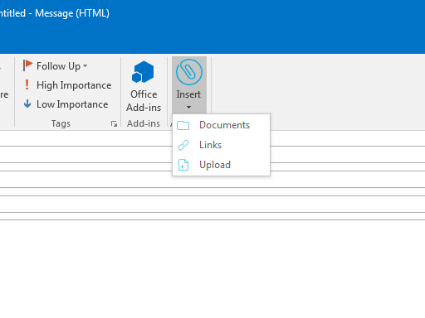This screenshot has width=425, height=318.
Task: Choose Upload from the Insert menu
Action: point(221,165)
